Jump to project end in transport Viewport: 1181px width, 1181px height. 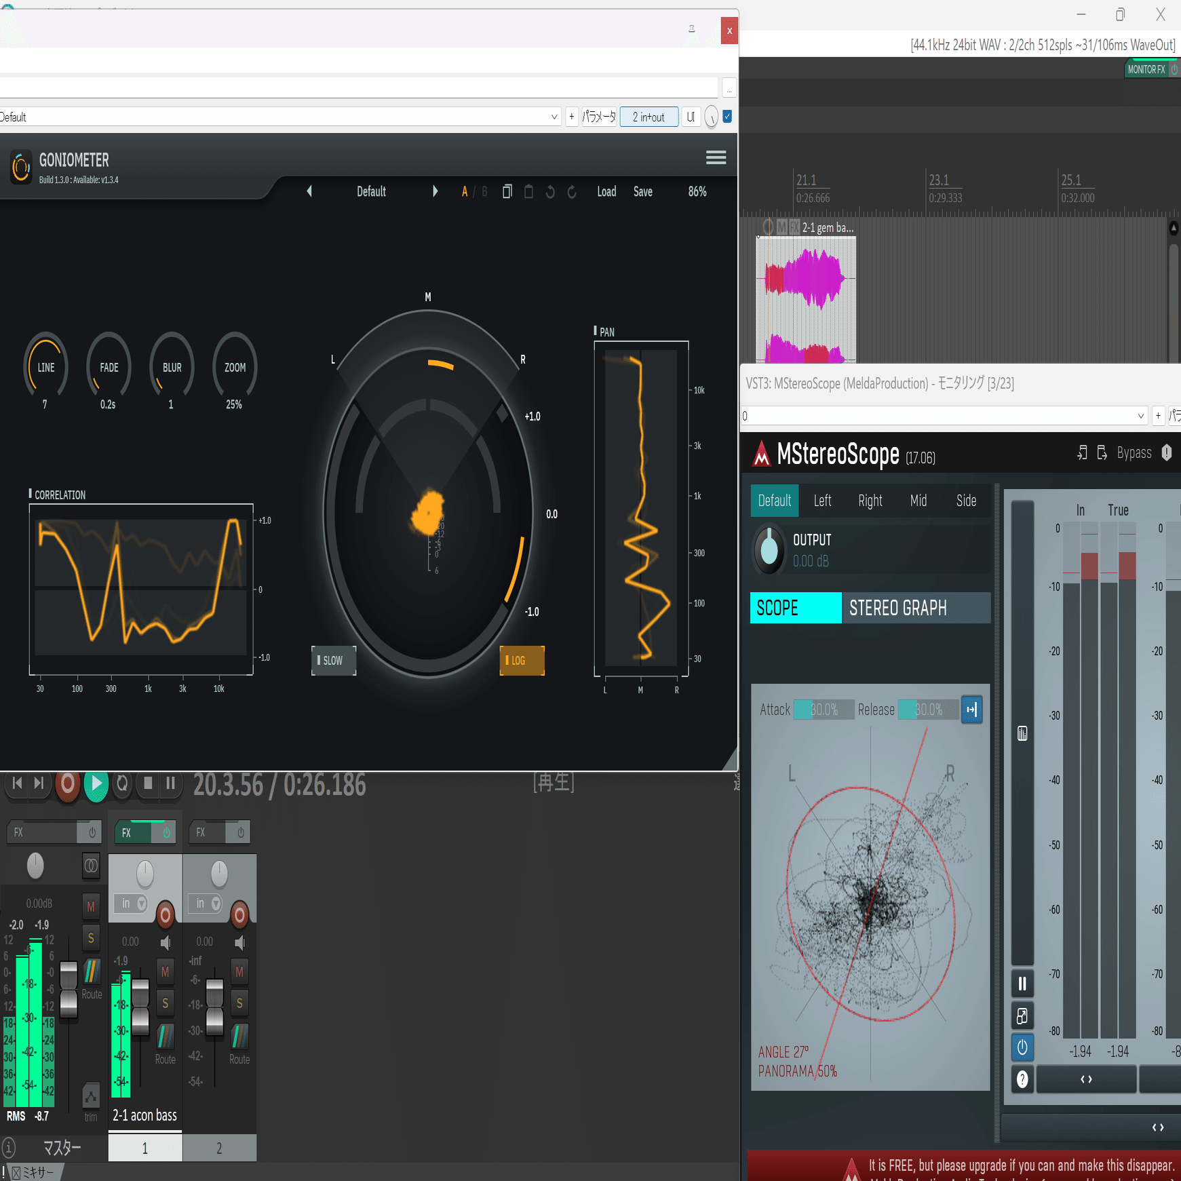pos(39,783)
